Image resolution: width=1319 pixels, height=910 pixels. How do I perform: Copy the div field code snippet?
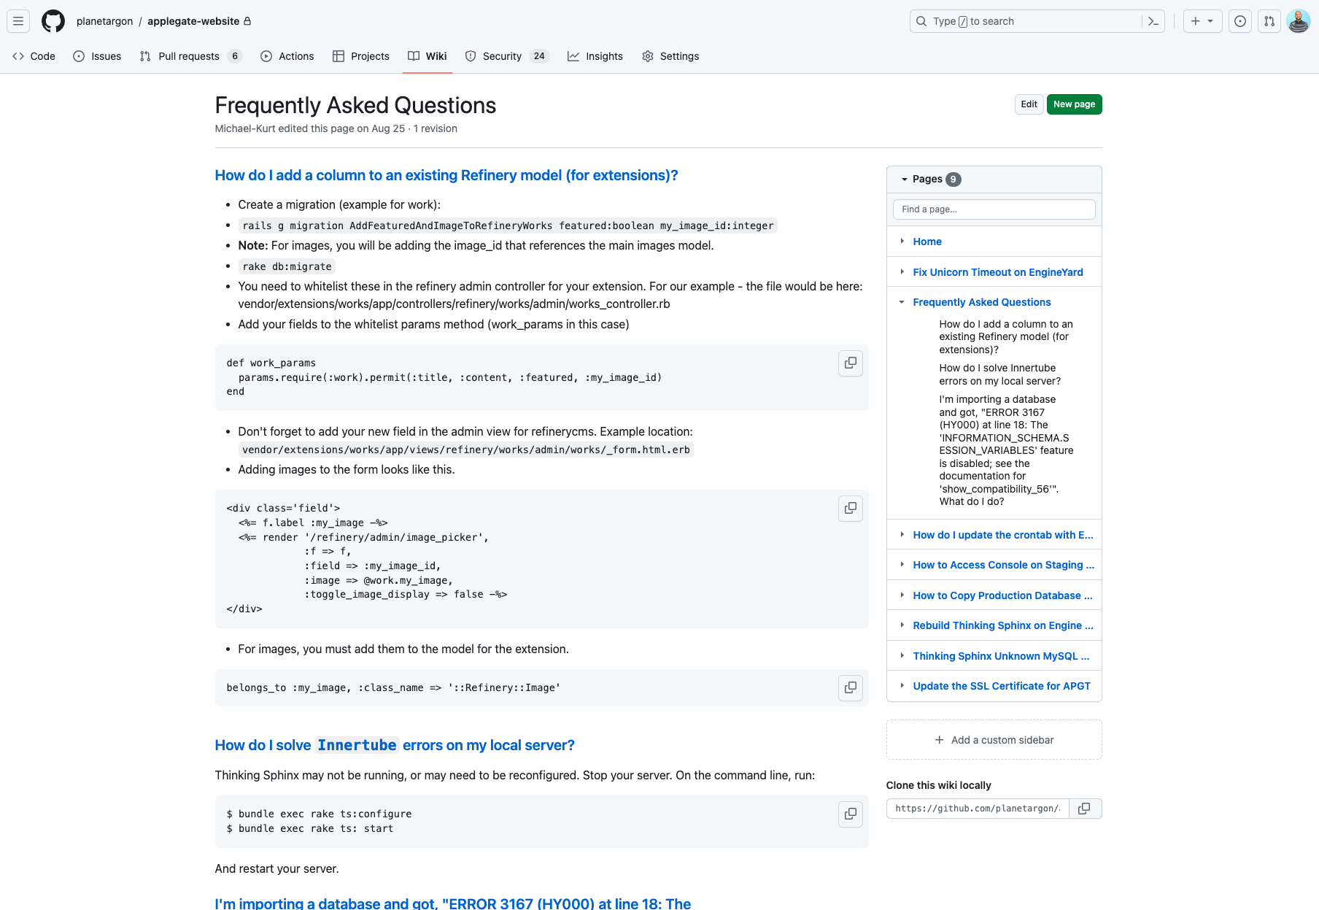(x=851, y=508)
